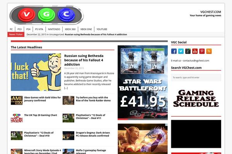This screenshot has width=232, height=154.
Task: Click the Deal #11 thumbnail
Action: pyautogui.click(x=68, y=118)
